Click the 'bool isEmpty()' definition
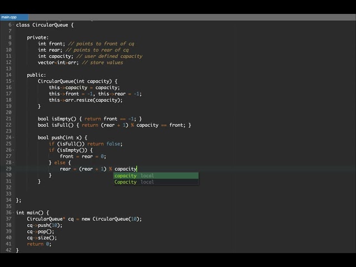 click(90, 118)
